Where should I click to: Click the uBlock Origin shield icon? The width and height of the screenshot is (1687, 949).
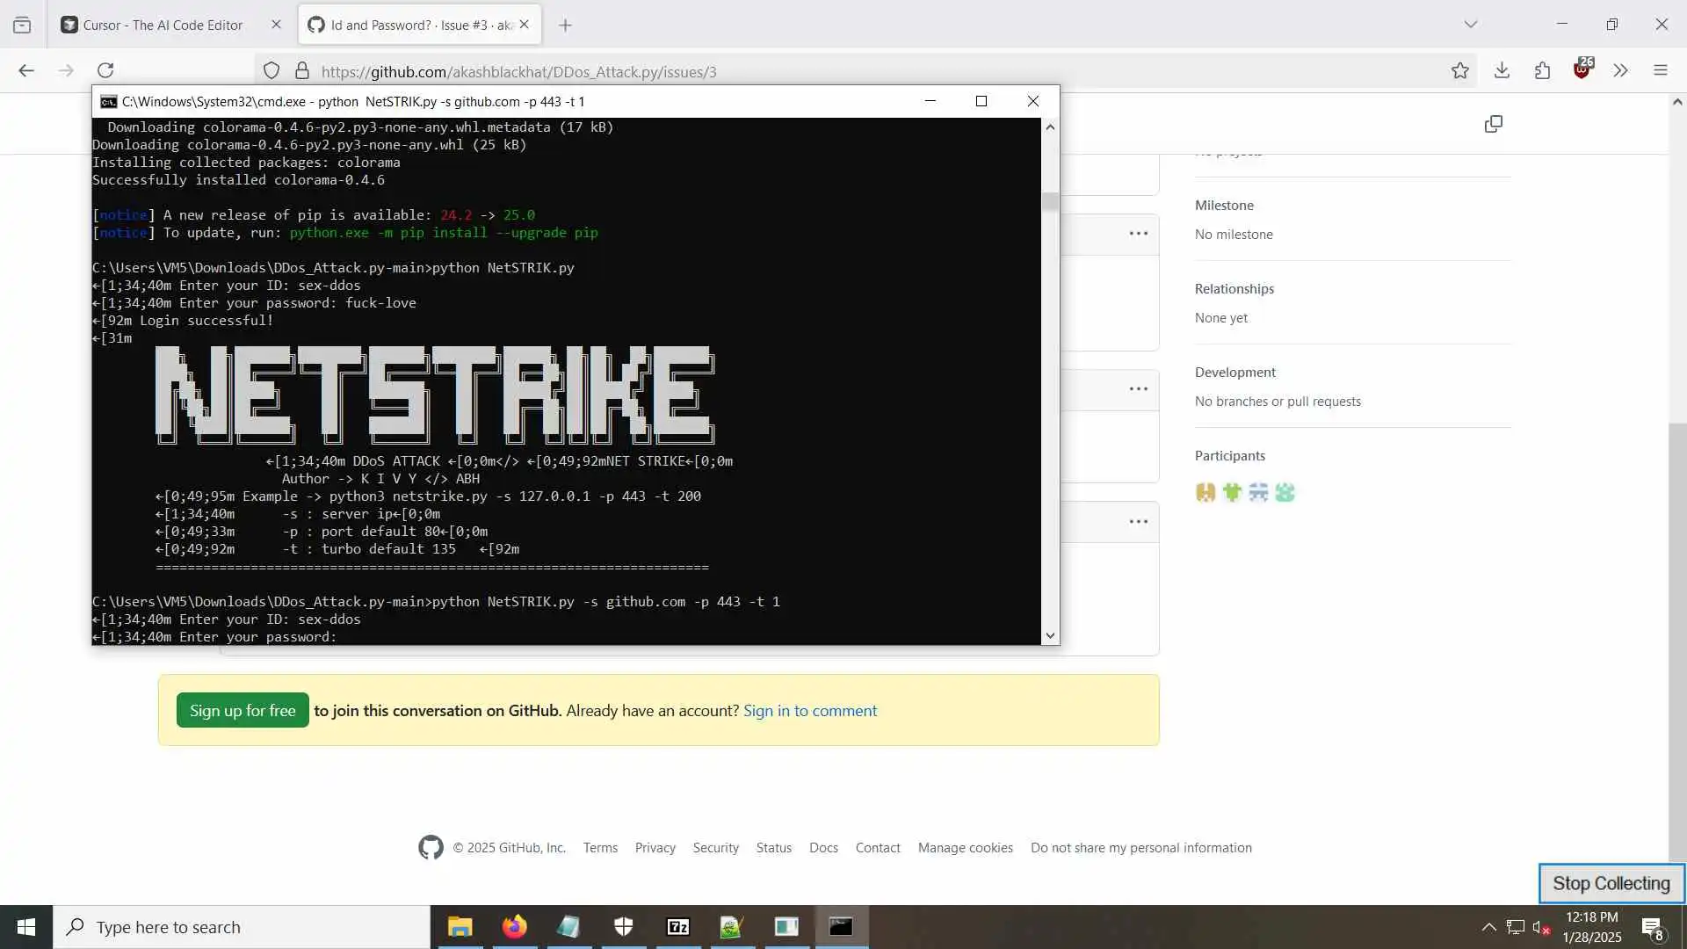tap(1582, 69)
